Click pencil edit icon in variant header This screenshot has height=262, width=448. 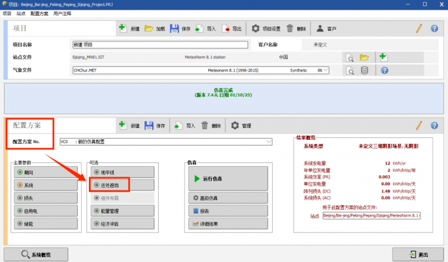coord(419,125)
